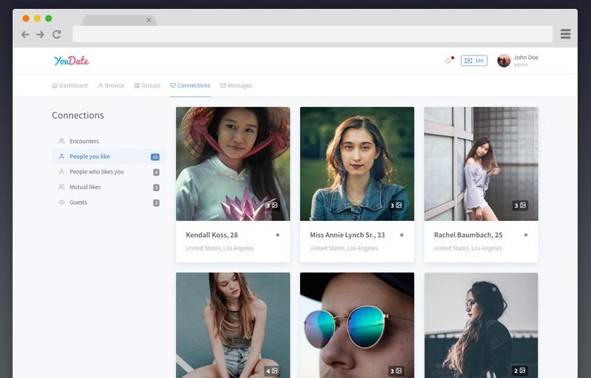Click Kendall Koss online status dot
591x378 pixels.
coord(278,235)
